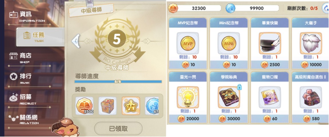Open the 關係網 Relation section

[x=27, y=119]
